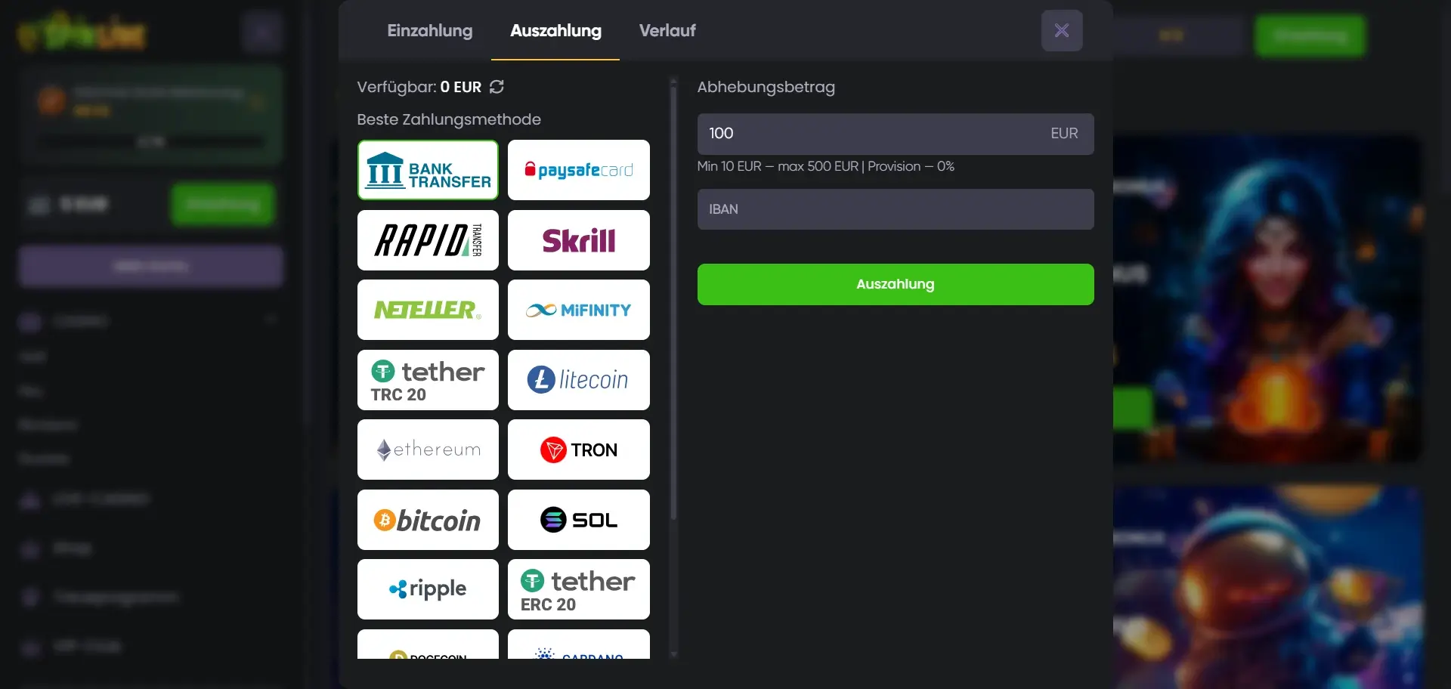Pick Skrill as withdrawal method

click(x=578, y=240)
